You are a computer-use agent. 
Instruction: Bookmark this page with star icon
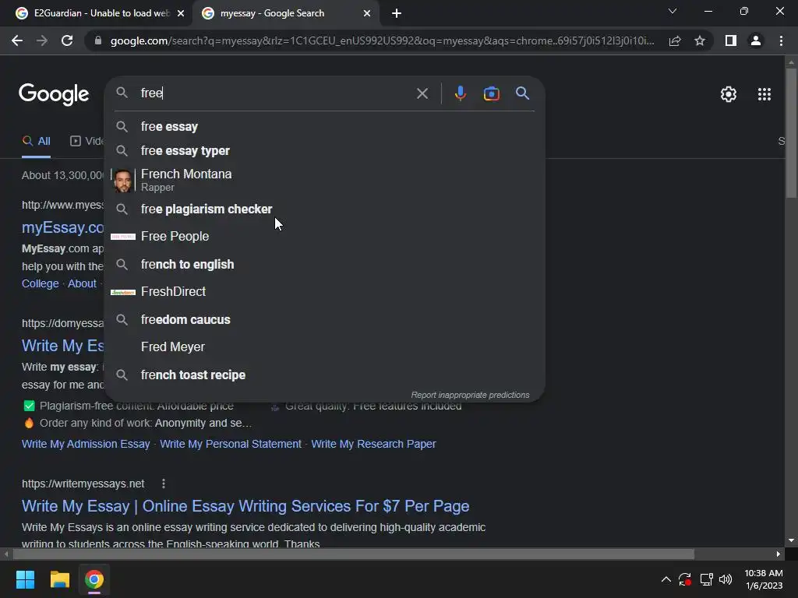coord(700,40)
